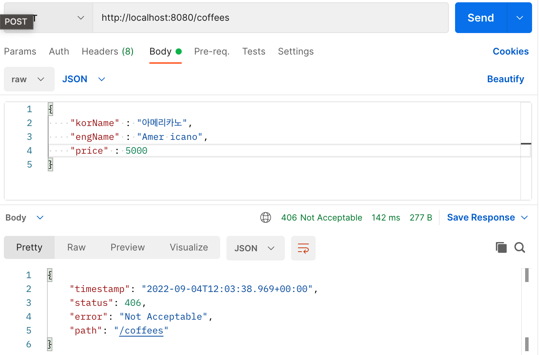539x355 pixels.
Task: Click the response pane top scrollbar marker
Action: (527, 275)
